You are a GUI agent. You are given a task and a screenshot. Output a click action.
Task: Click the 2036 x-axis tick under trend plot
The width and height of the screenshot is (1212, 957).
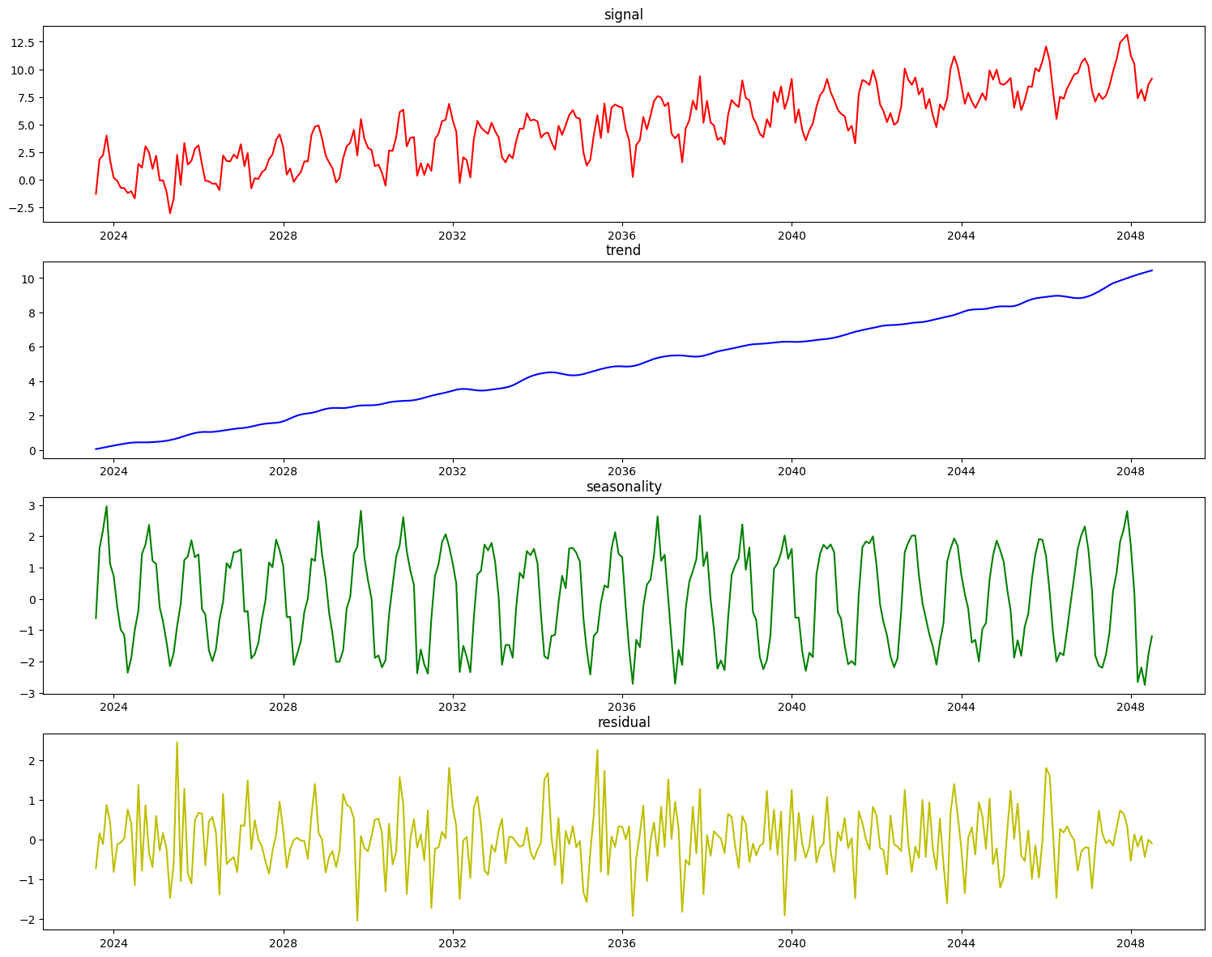coord(621,471)
